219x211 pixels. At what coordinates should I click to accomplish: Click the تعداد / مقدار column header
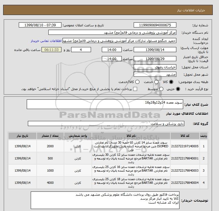pos(50,136)
